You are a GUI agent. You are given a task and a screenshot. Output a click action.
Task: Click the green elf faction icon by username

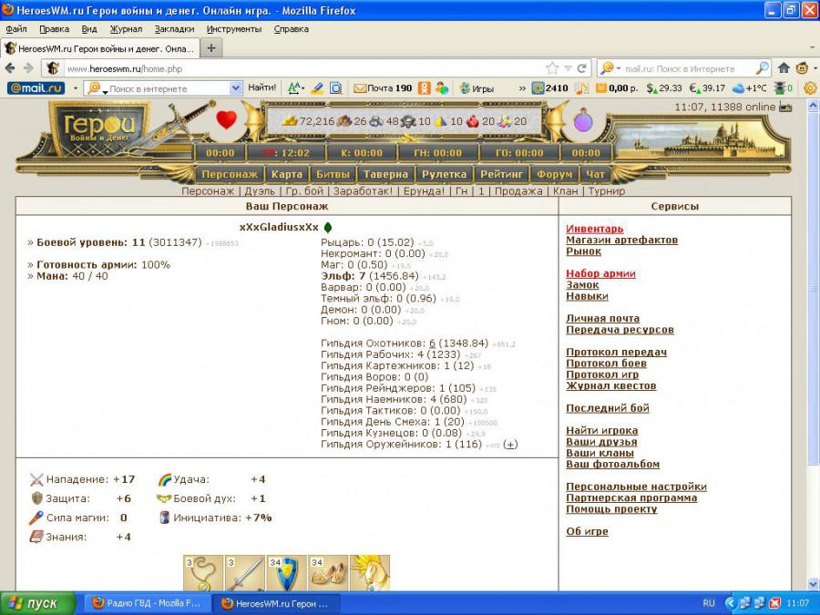coord(328,227)
